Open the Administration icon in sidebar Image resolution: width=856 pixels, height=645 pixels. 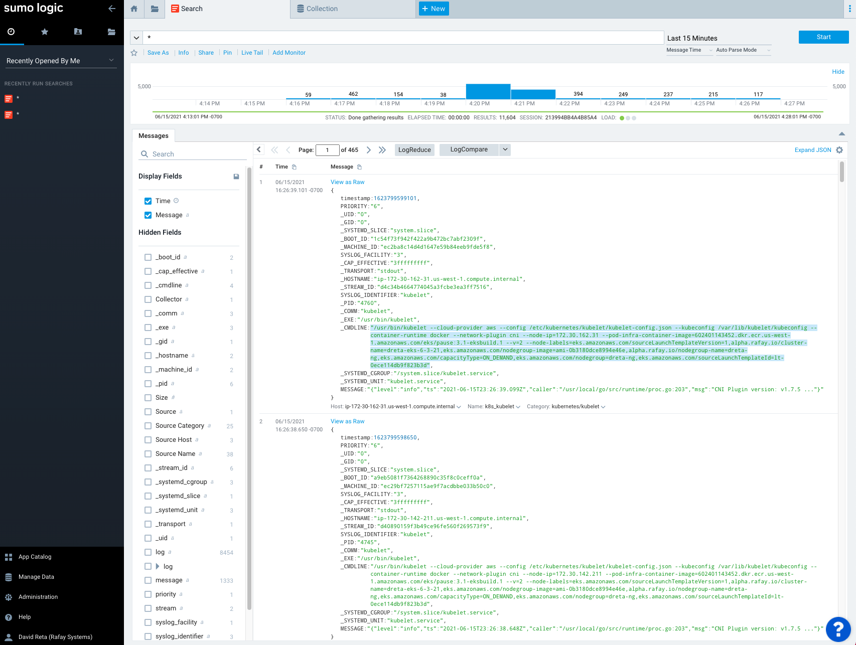(9, 597)
